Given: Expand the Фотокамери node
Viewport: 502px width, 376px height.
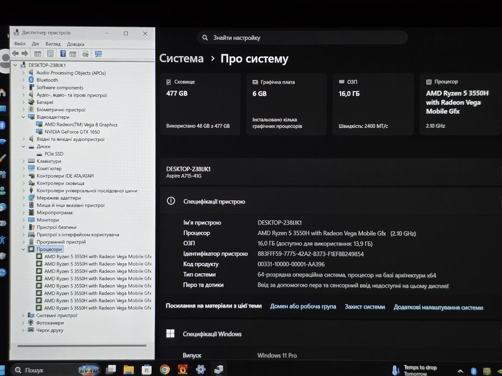Looking at the screenshot, I should click(x=23, y=323).
